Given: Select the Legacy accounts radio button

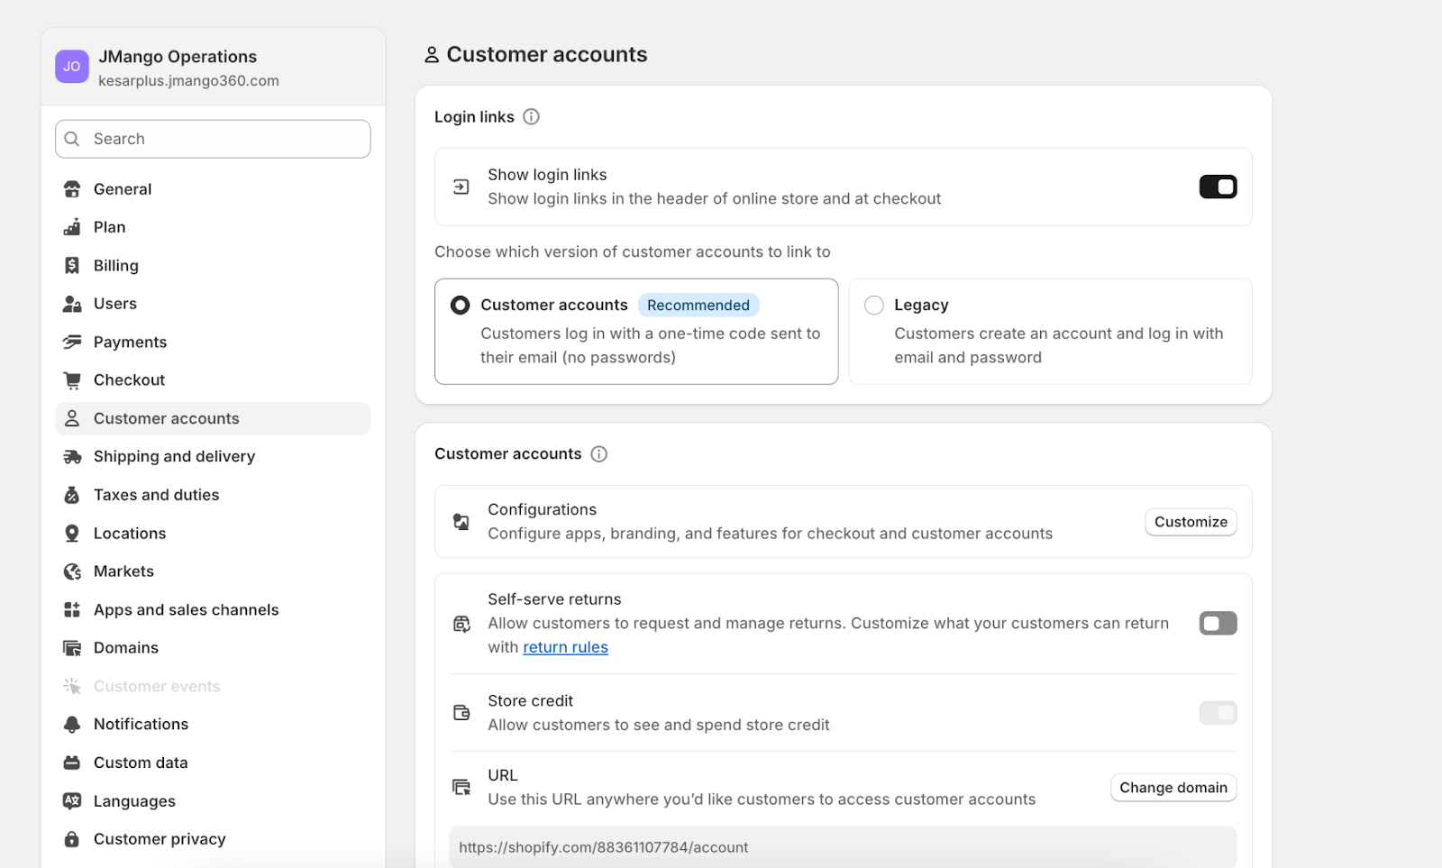Looking at the screenshot, I should click(874, 306).
